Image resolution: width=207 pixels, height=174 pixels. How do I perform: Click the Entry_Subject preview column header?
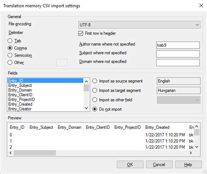coord(41,127)
